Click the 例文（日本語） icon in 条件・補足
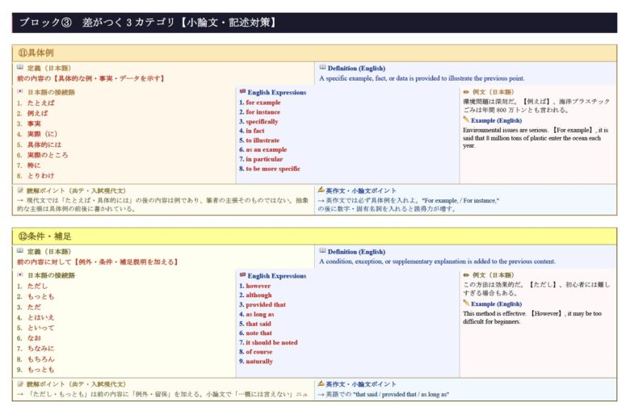 [466, 275]
